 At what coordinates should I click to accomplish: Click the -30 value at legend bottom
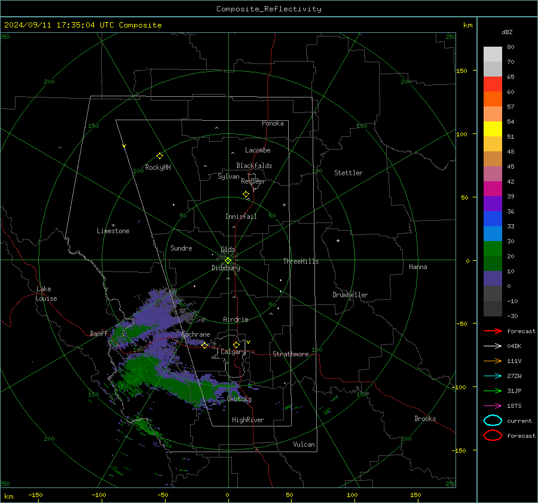512,316
